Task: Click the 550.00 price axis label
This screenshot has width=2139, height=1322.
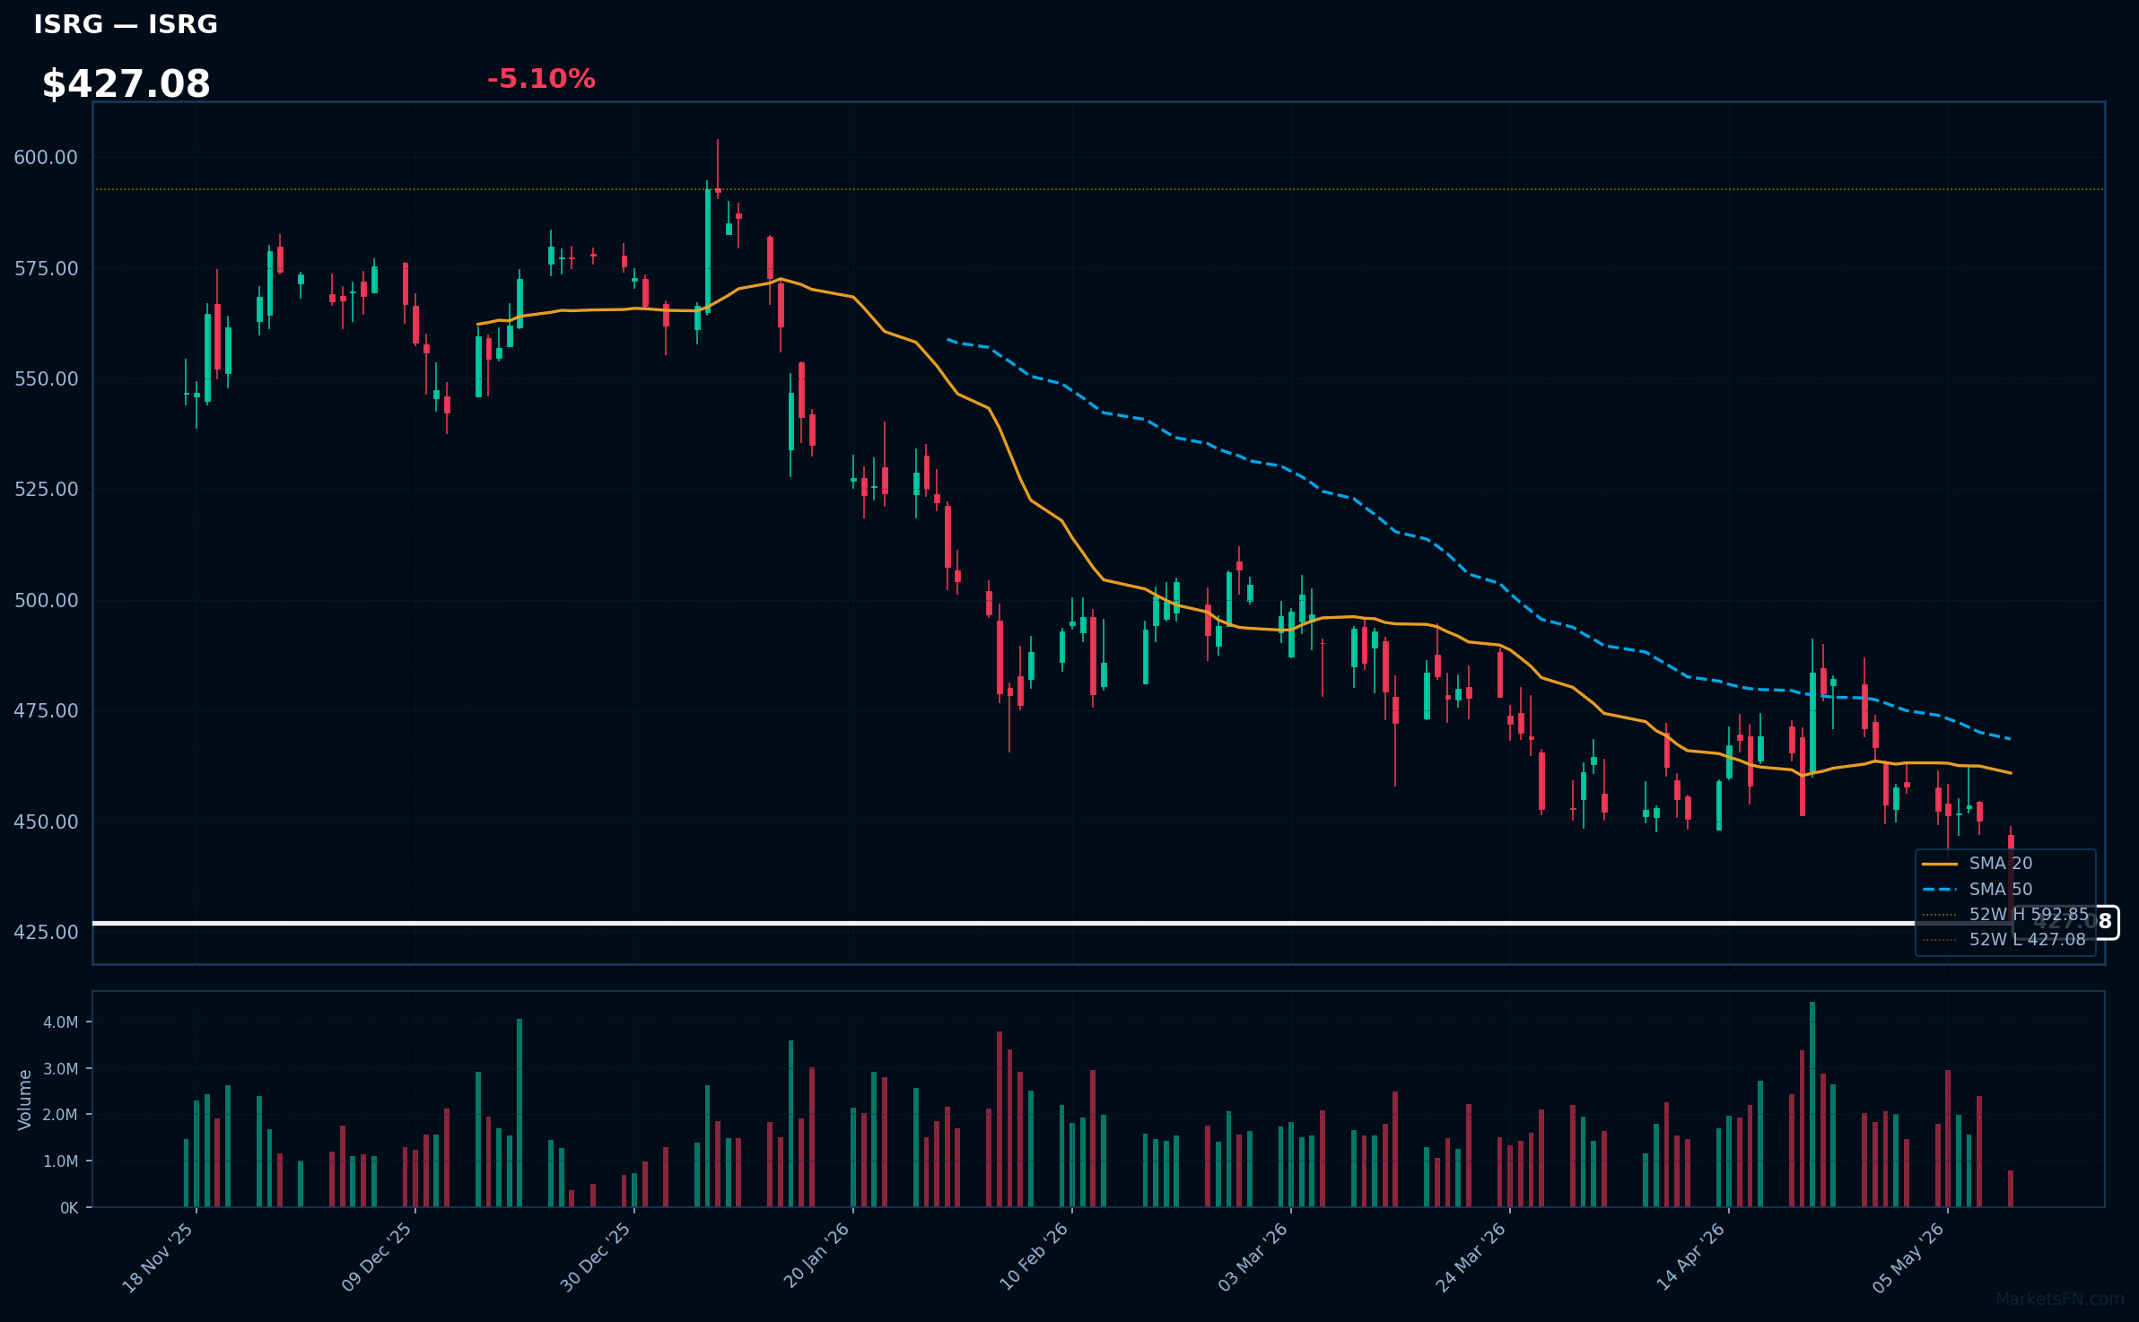Action: (x=46, y=378)
